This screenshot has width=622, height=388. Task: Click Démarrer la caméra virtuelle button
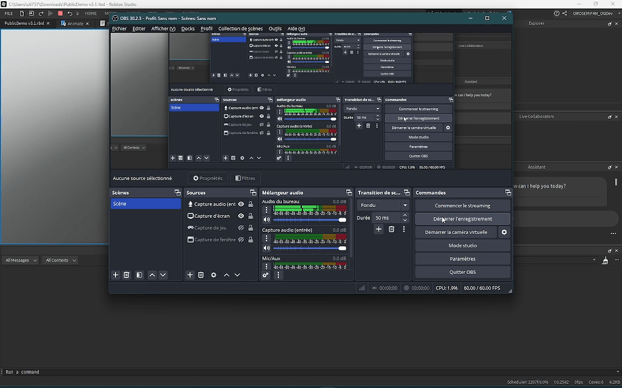(x=456, y=232)
